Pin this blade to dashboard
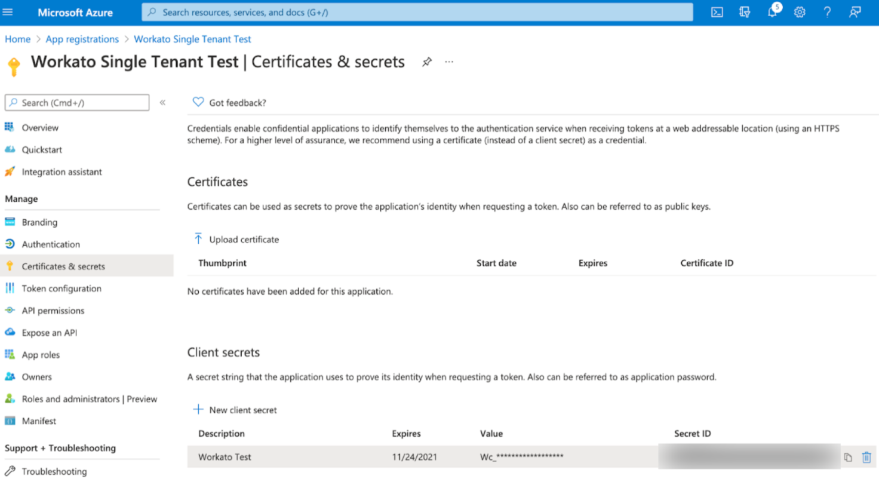 coord(427,62)
